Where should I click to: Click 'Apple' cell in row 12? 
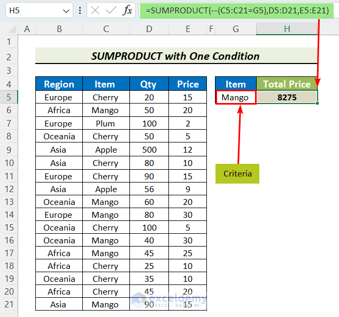pyautogui.click(x=106, y=189)
